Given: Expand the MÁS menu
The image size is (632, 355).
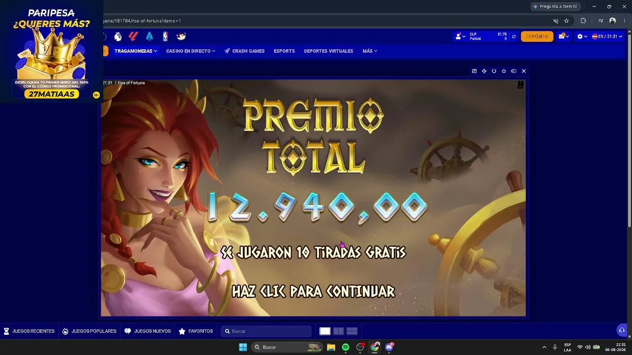Looking at the screenshot, I should coord(370,51).
